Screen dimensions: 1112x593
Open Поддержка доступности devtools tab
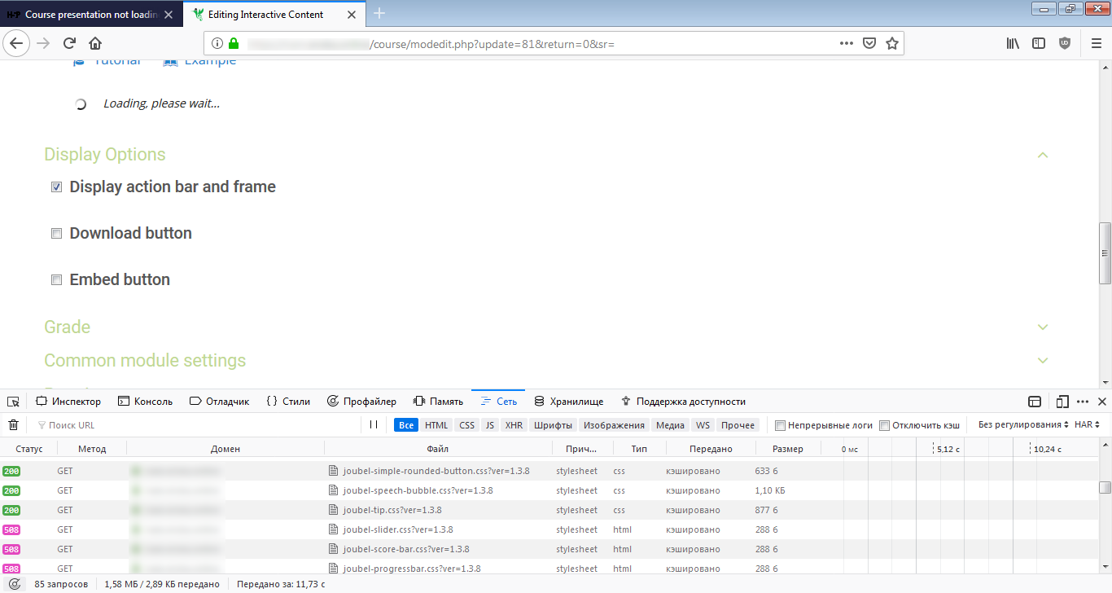[x=683, y=402]
